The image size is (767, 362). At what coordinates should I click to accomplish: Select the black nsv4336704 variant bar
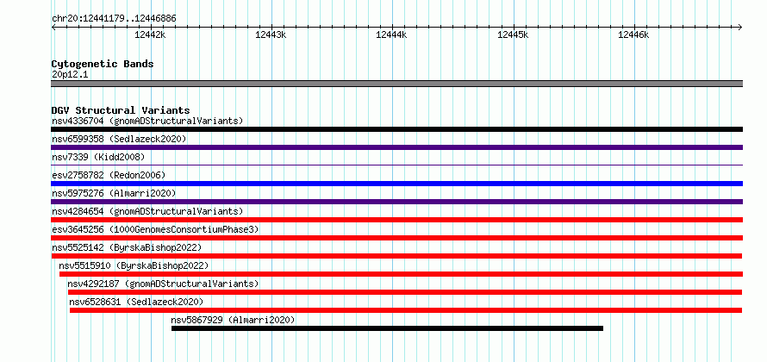[x=396, y=129]
